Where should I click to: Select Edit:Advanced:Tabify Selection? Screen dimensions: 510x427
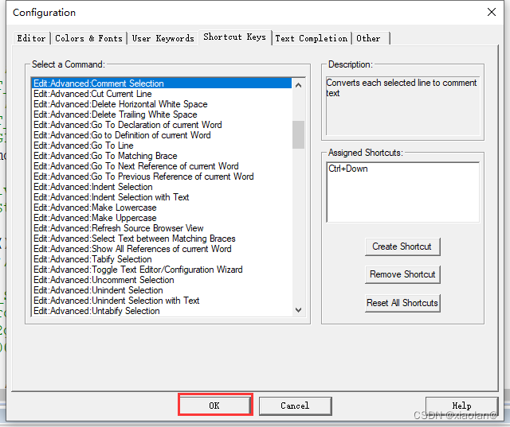click(x=162, y=259)
